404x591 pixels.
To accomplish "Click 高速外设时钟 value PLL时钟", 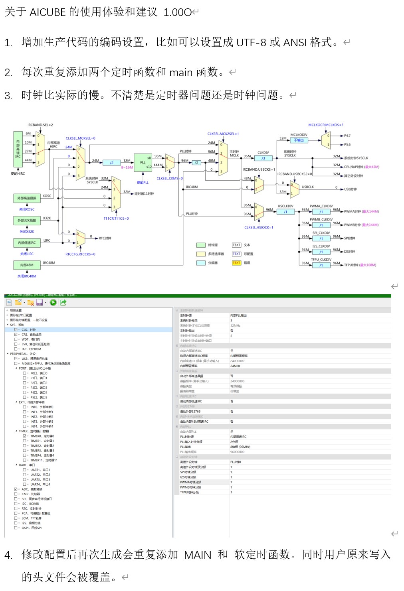I will point(236,462).
